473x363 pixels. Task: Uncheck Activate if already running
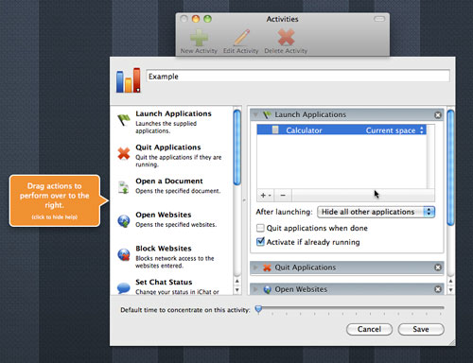260,242
